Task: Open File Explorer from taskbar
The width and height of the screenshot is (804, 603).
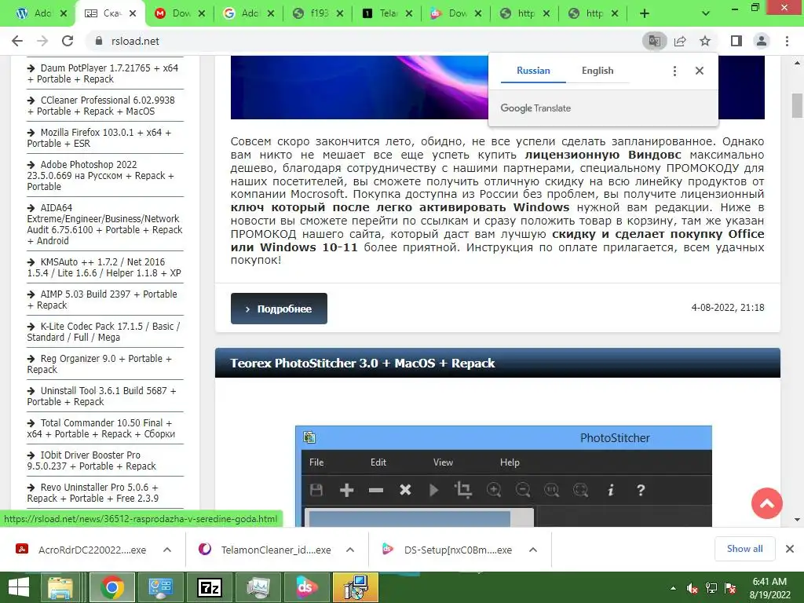Action: (60, 587)
